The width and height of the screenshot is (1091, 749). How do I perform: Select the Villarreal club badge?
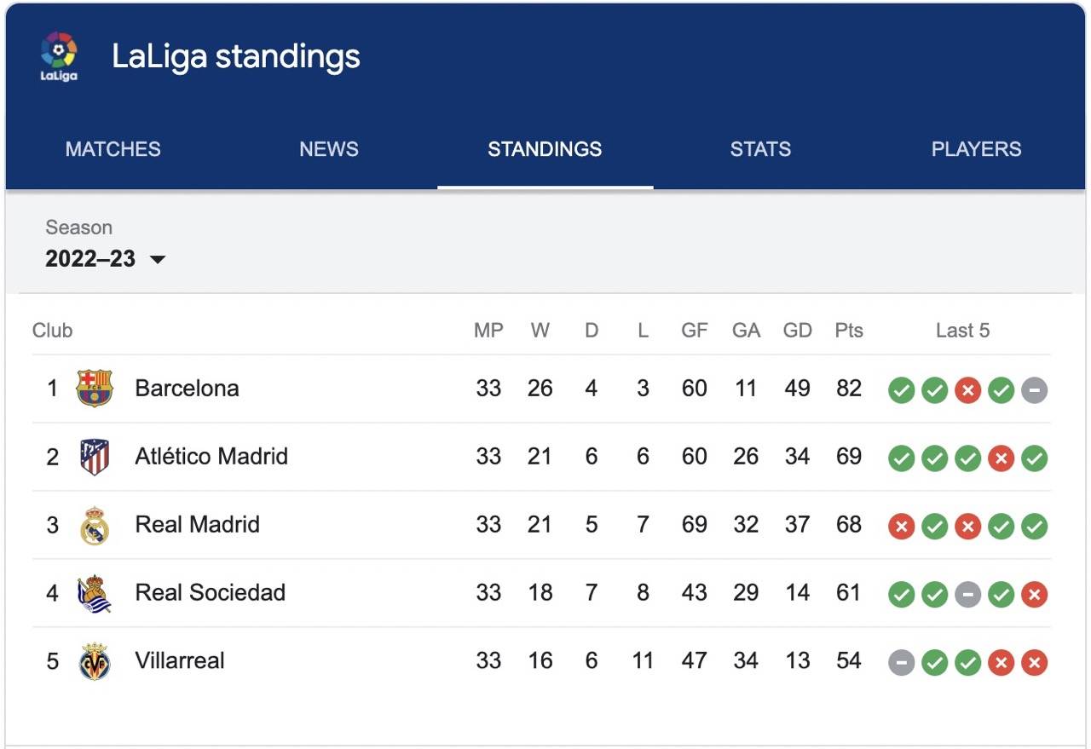(95, 661)
